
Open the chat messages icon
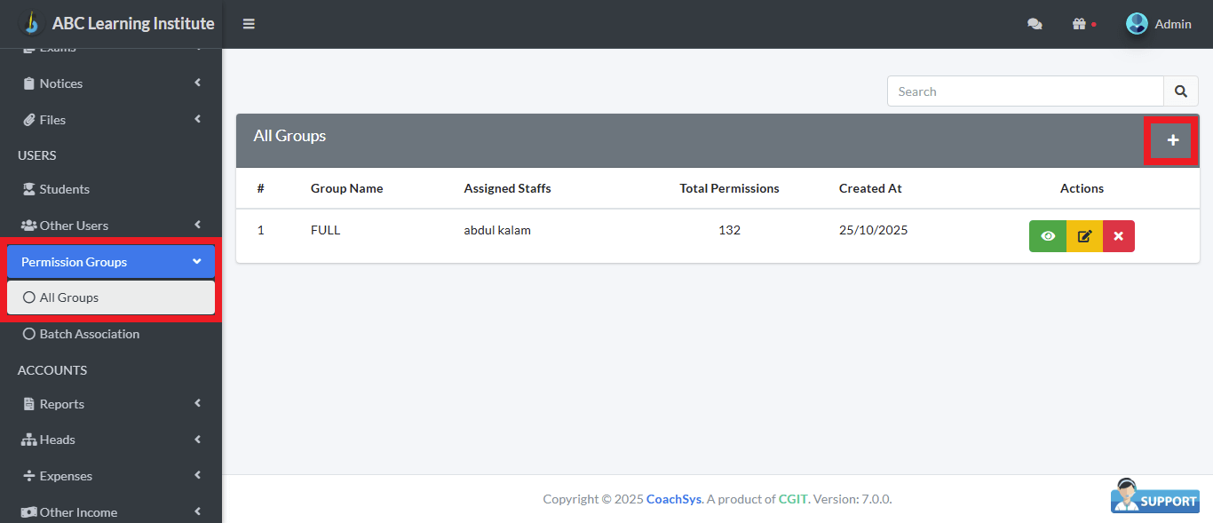[1035, 24]
